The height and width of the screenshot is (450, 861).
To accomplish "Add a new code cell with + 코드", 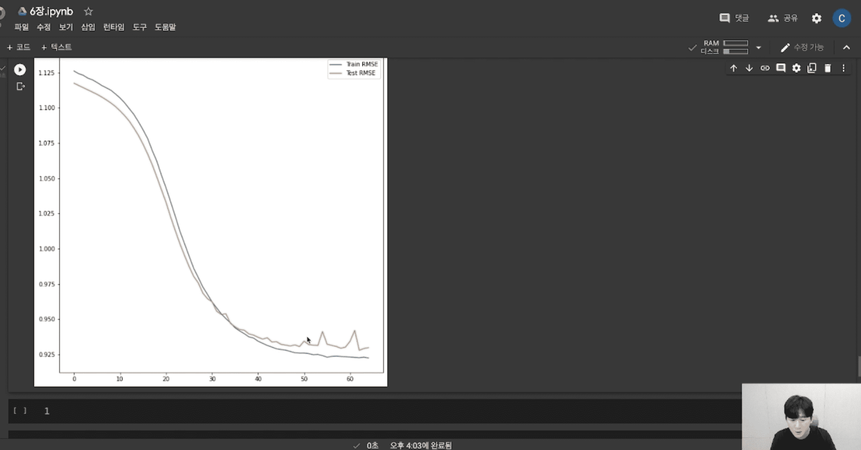I will tap(19, 47).
